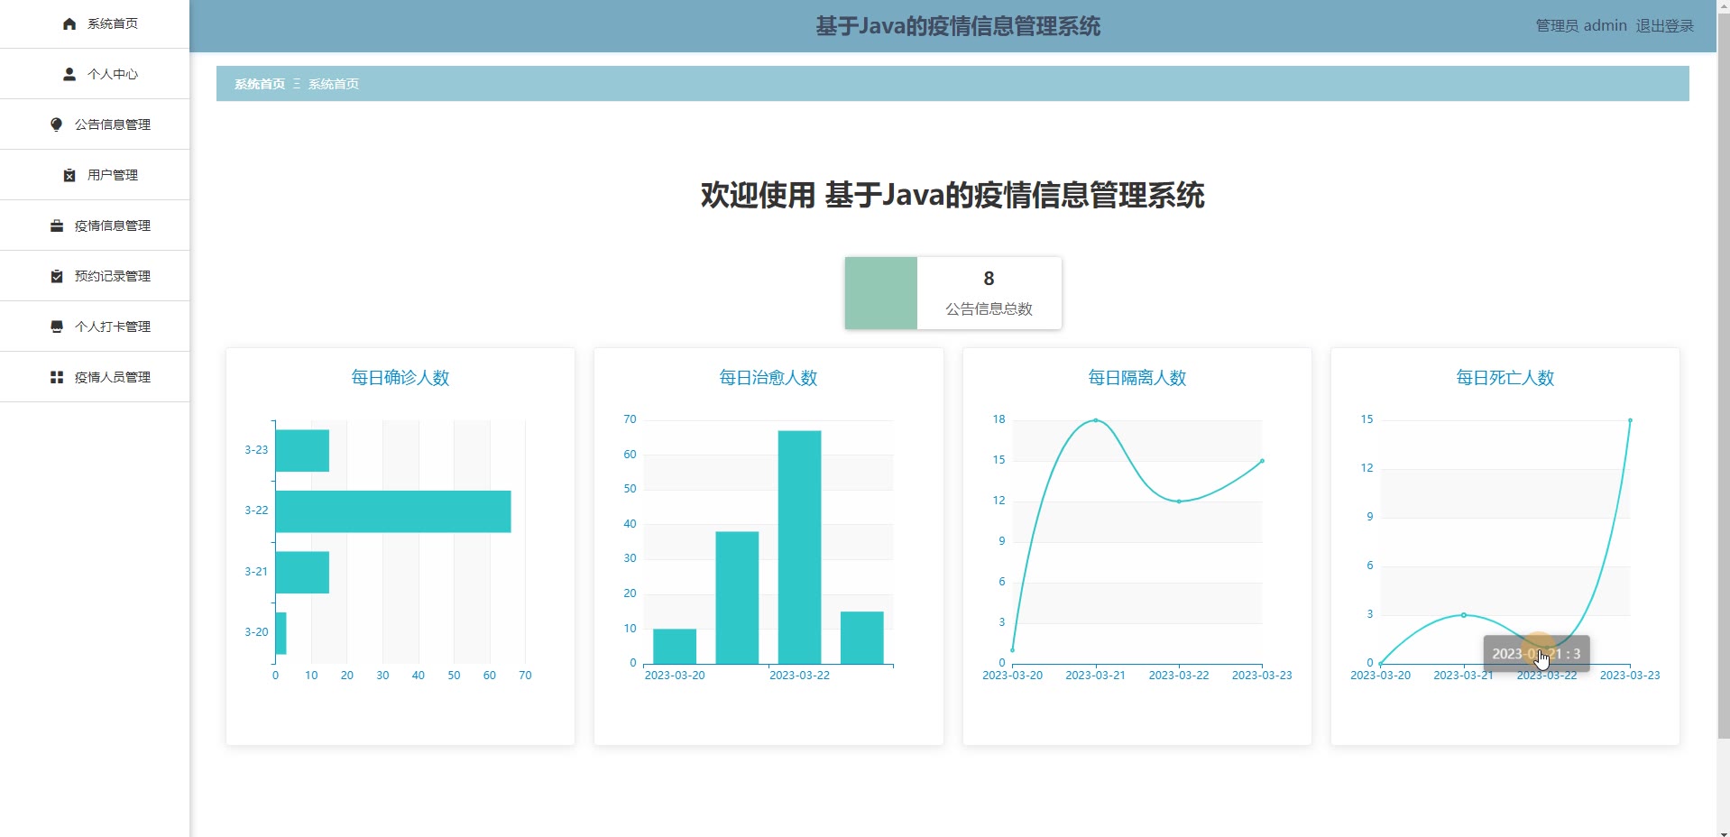The height and width of the screenshot is (837, 1730).
Task: Select 用户管理 from the sidebar
Action: pos(95,175)
